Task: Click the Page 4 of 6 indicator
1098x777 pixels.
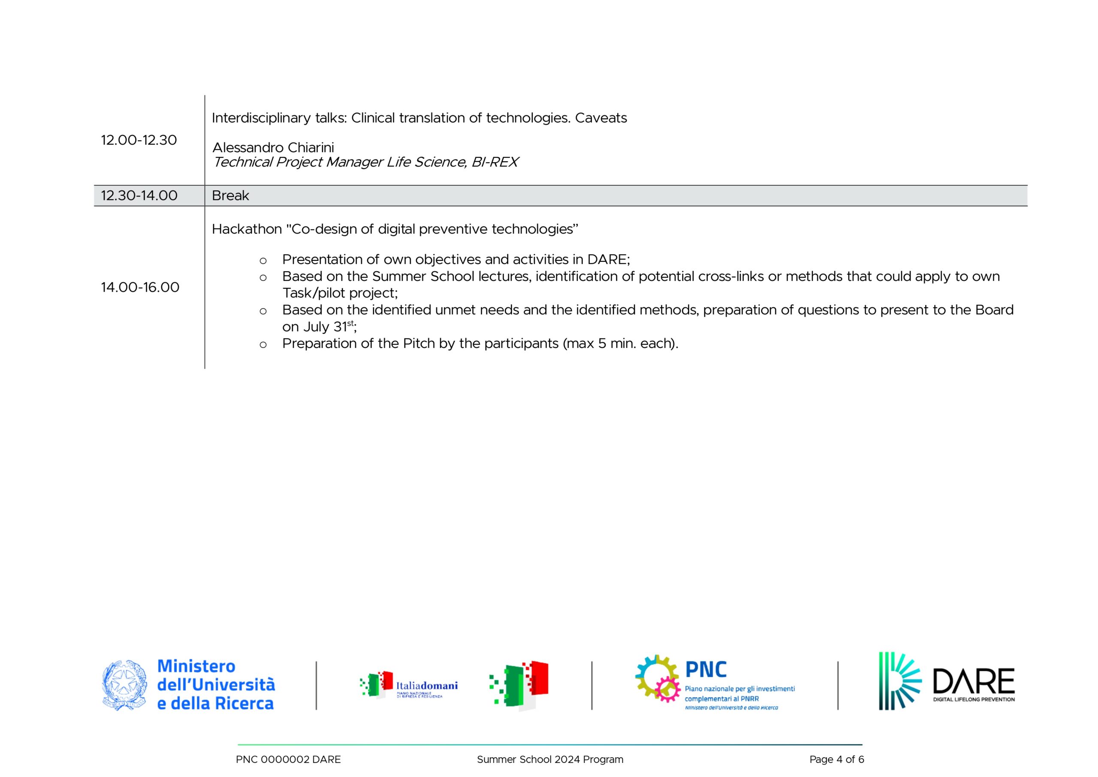Action: 837,759
